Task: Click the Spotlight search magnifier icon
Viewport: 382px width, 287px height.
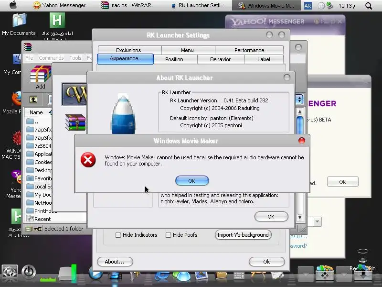Action: click(x=369, y=6)
